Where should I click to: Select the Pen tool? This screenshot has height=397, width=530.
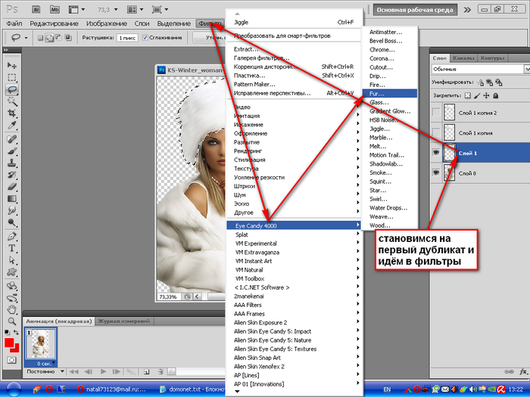click(12, 236)
